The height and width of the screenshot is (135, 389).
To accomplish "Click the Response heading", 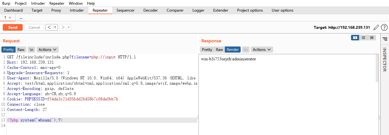I will point(211,41).
